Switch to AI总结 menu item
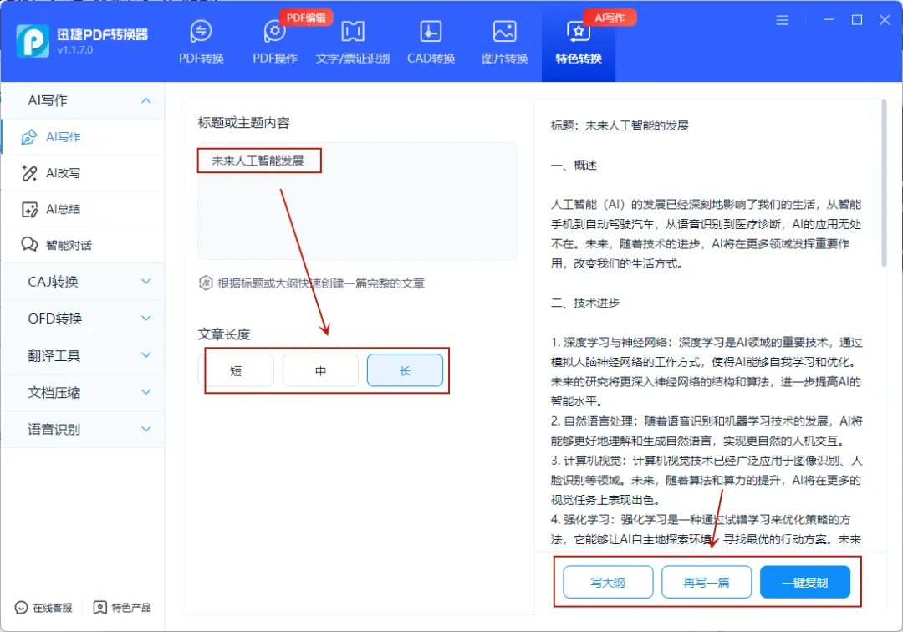Viewport: 903px width, 632px height. 82,209
